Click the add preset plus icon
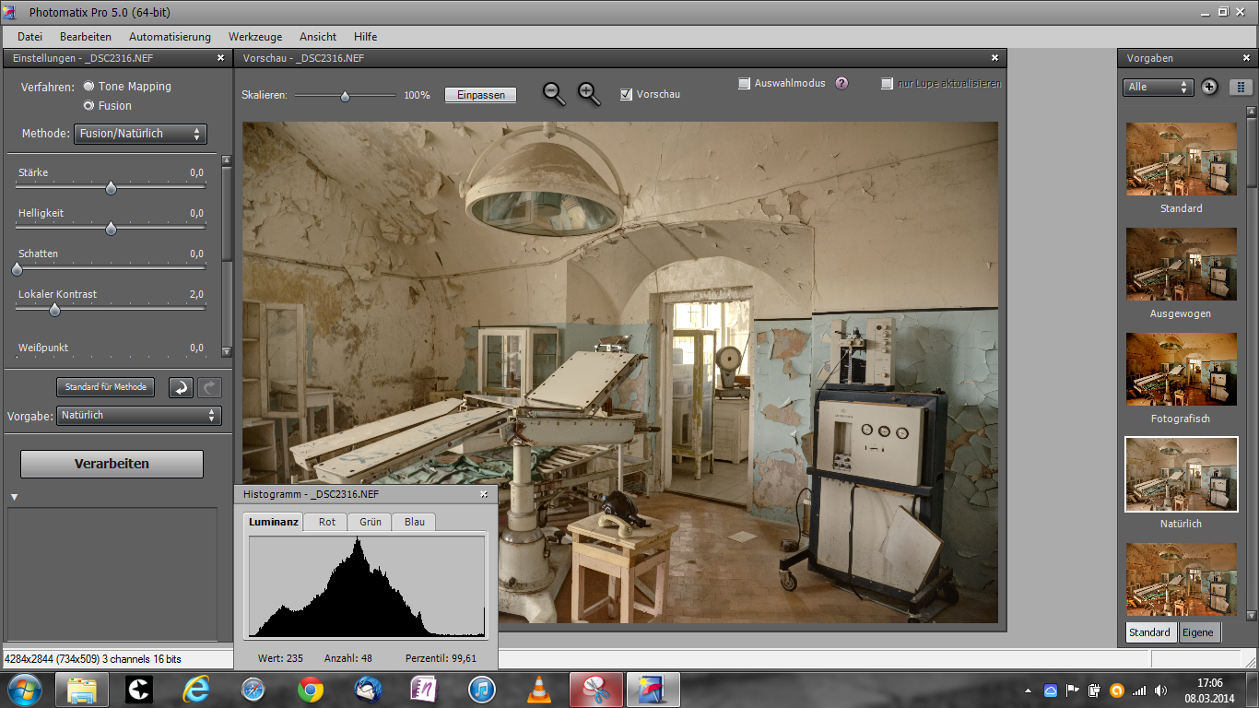Viewport: 1259px width, 708px height. (1209, 87)
